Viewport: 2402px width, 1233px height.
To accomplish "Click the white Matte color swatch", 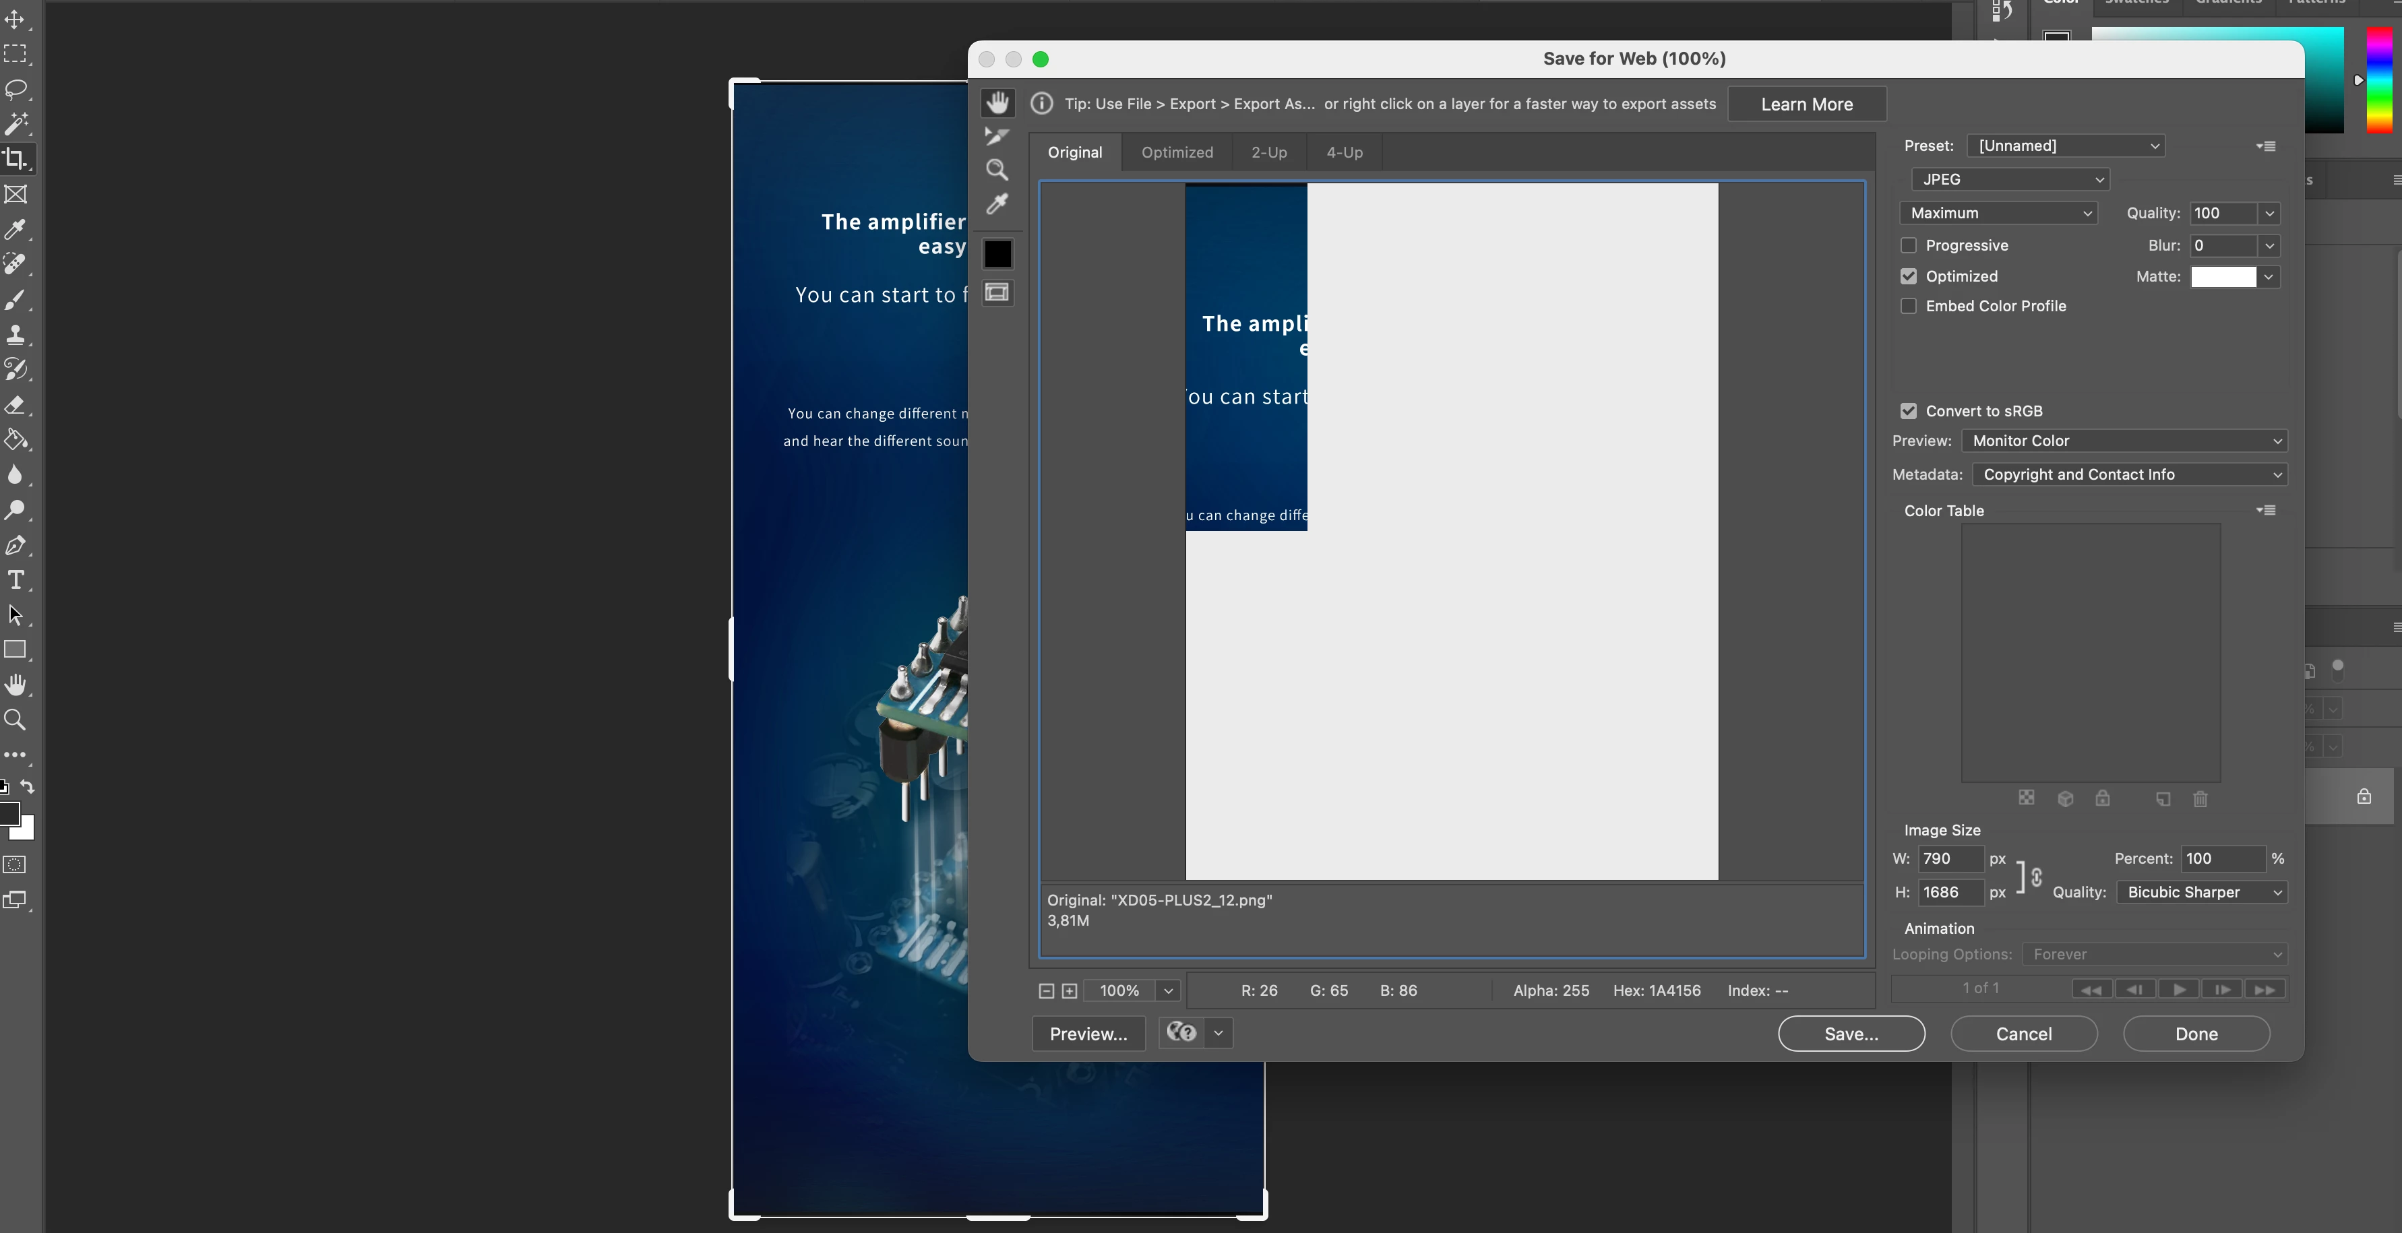I will pos(2223,277).
